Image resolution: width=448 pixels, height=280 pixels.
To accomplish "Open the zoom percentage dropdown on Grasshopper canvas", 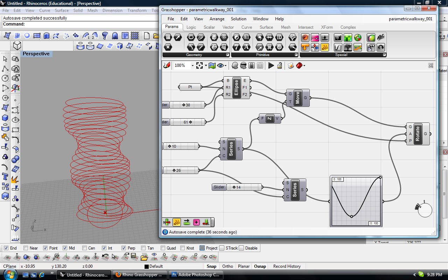I will 193,65.
